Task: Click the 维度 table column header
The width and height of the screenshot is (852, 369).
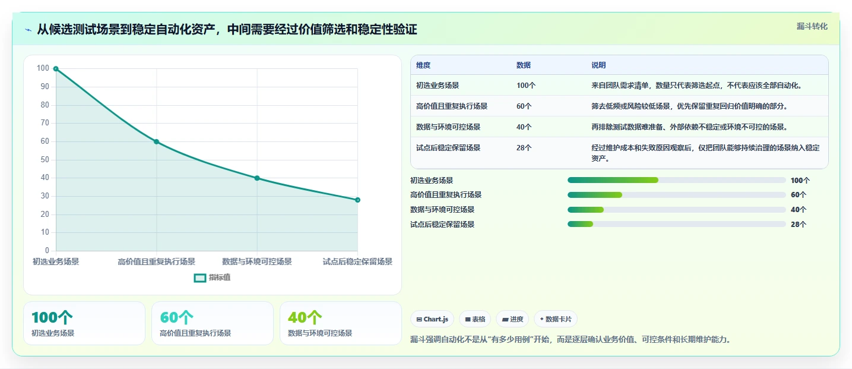Action: [423, 65]
